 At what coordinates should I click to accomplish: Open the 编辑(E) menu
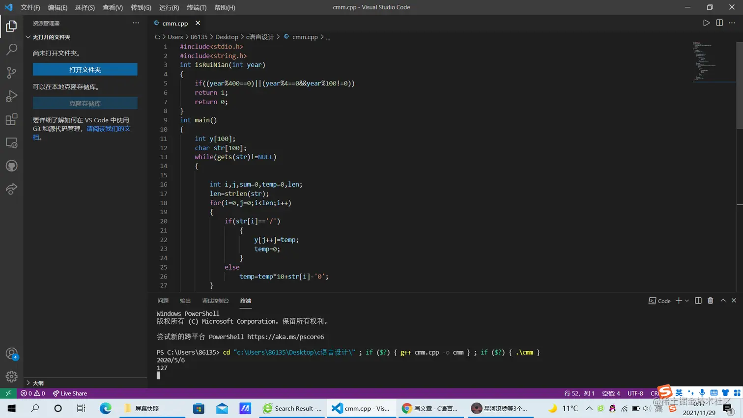[x=57, y=7]
